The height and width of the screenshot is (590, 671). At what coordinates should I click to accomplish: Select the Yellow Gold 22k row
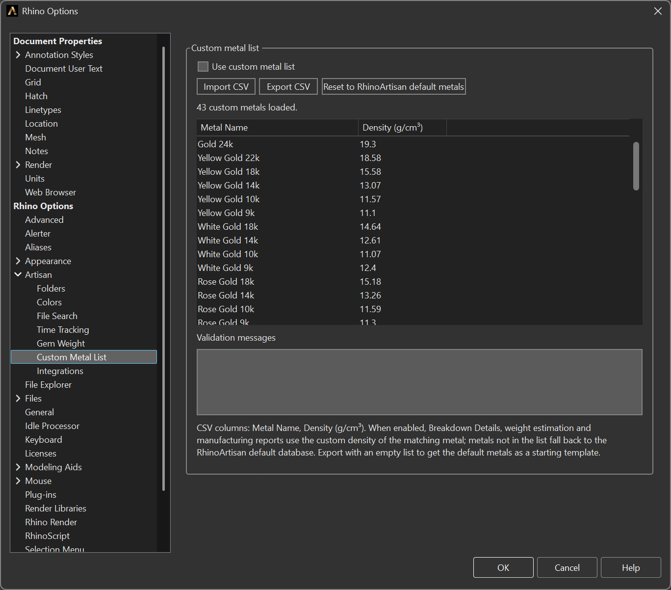[x=413, y=158]
